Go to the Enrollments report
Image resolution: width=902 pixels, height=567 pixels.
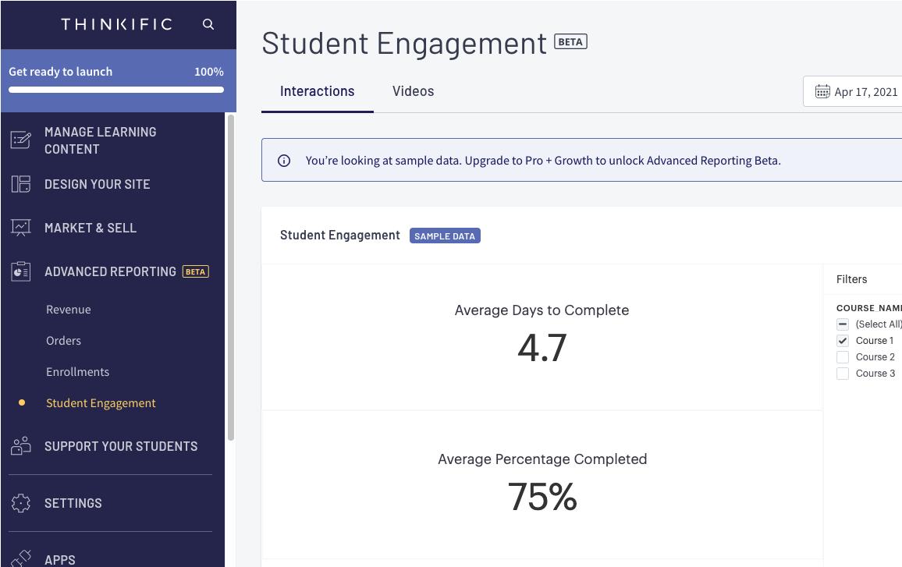pos(77,372)
